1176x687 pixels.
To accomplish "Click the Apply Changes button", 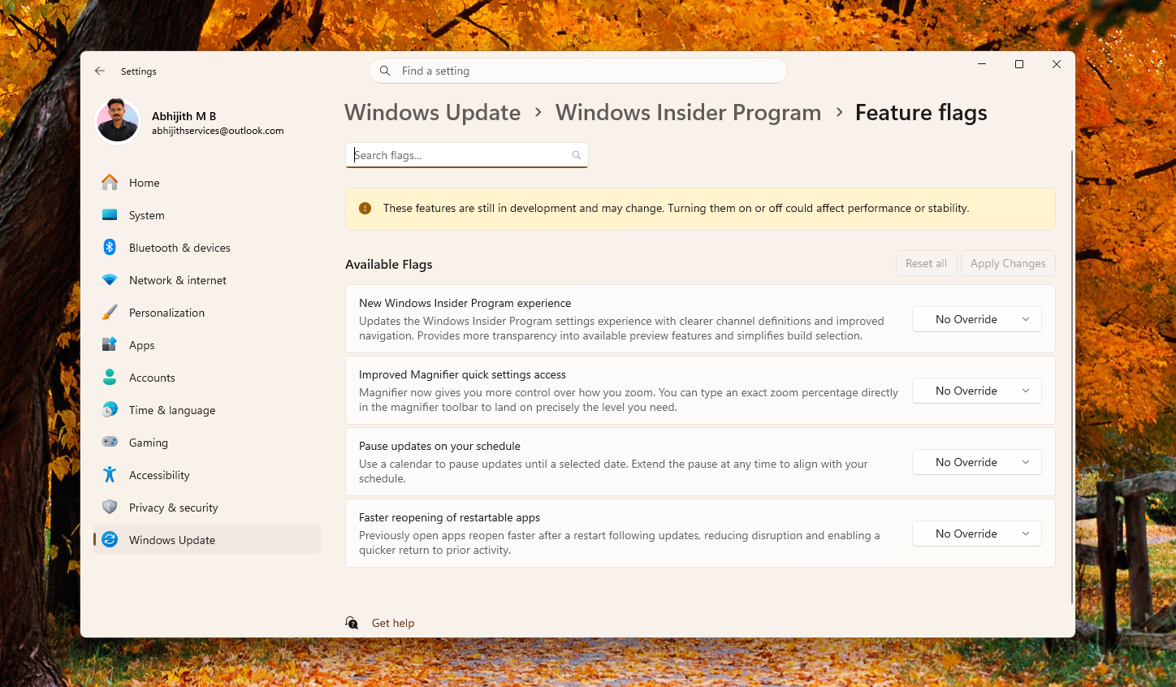I will 1008,263.
